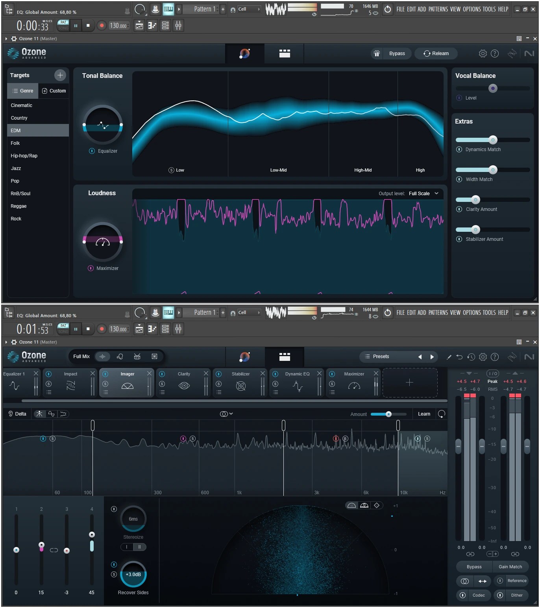This screenshot has width=540, height=608.
Task: Adjust the Vocal Balance slider handle
Action: (x=493, y=89)
